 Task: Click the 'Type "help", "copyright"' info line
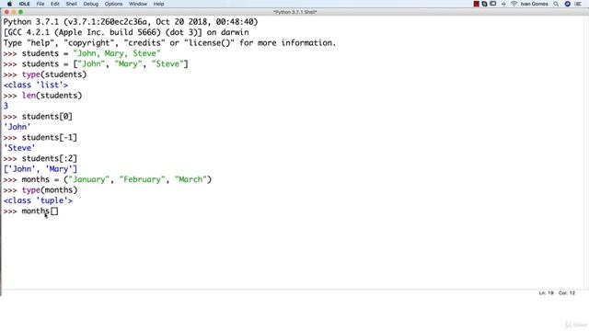169,43
